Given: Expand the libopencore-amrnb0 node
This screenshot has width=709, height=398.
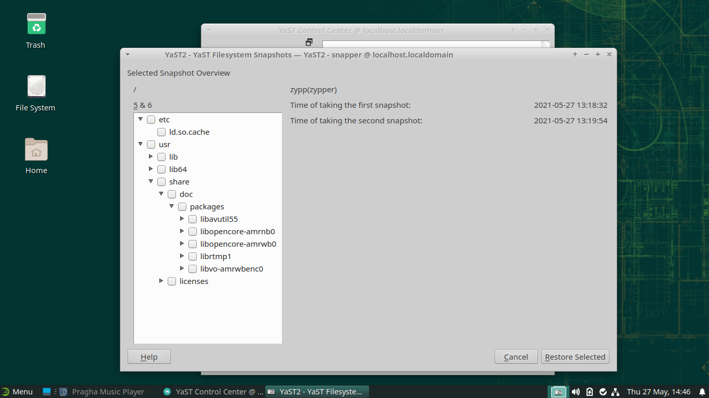Looking at the screenshot, I should click(182, 231).
